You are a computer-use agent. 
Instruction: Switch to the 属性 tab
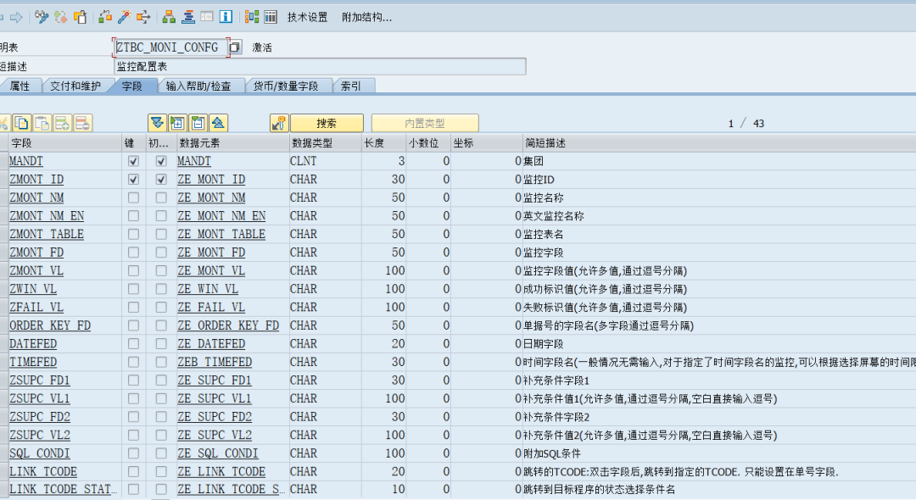pyautogui.click(x=20, y=86)
